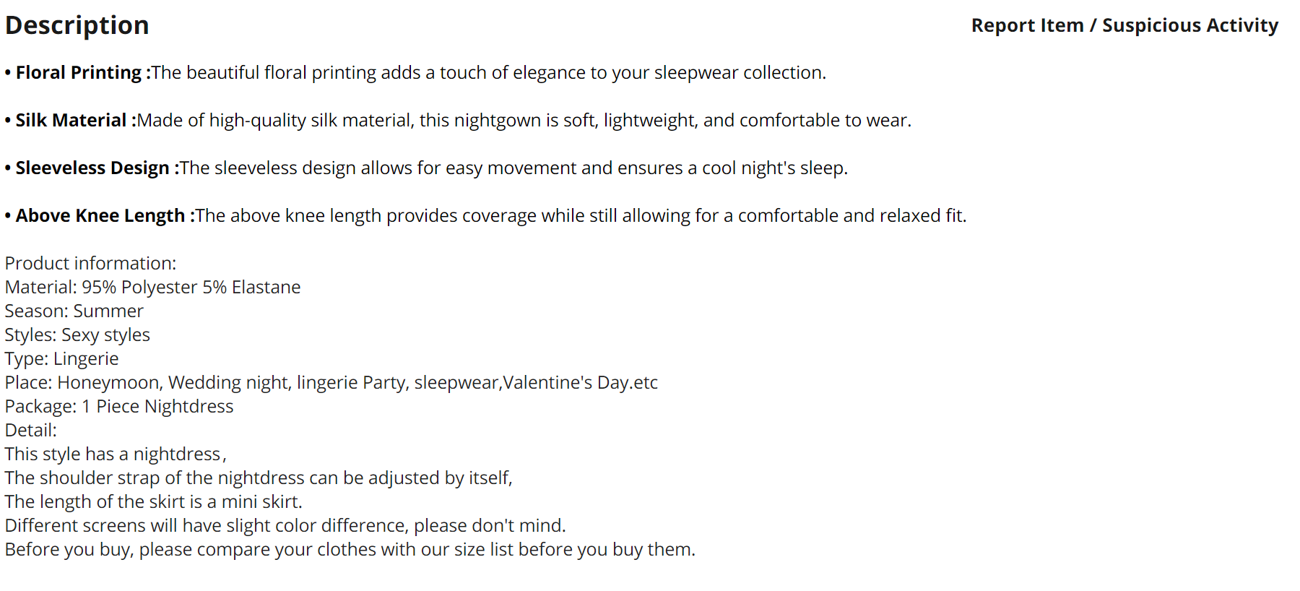
Task: Click the Material 95% Polyester line
Action: point(152,287)
